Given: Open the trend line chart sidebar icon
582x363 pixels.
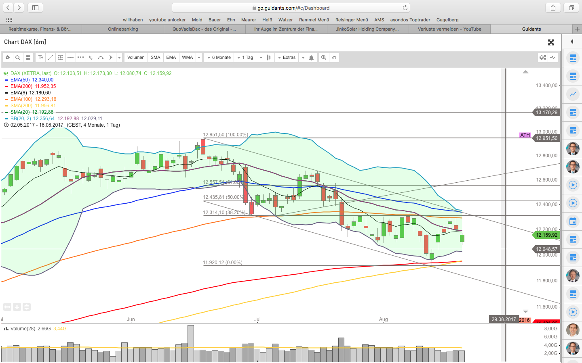Looking at the screenshot, I should click(573, 94).
